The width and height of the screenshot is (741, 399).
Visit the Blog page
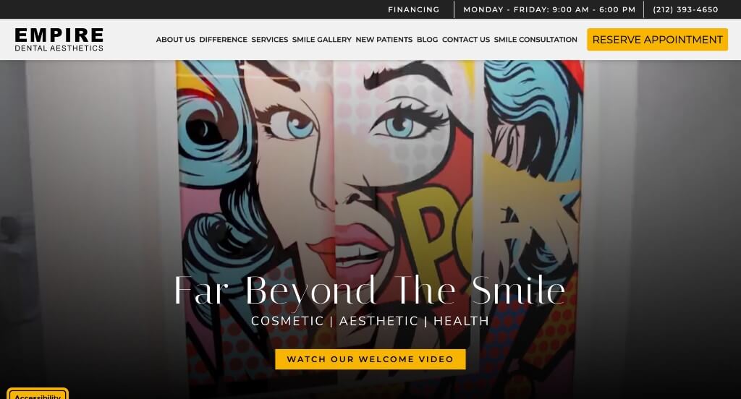coord(427,40)
